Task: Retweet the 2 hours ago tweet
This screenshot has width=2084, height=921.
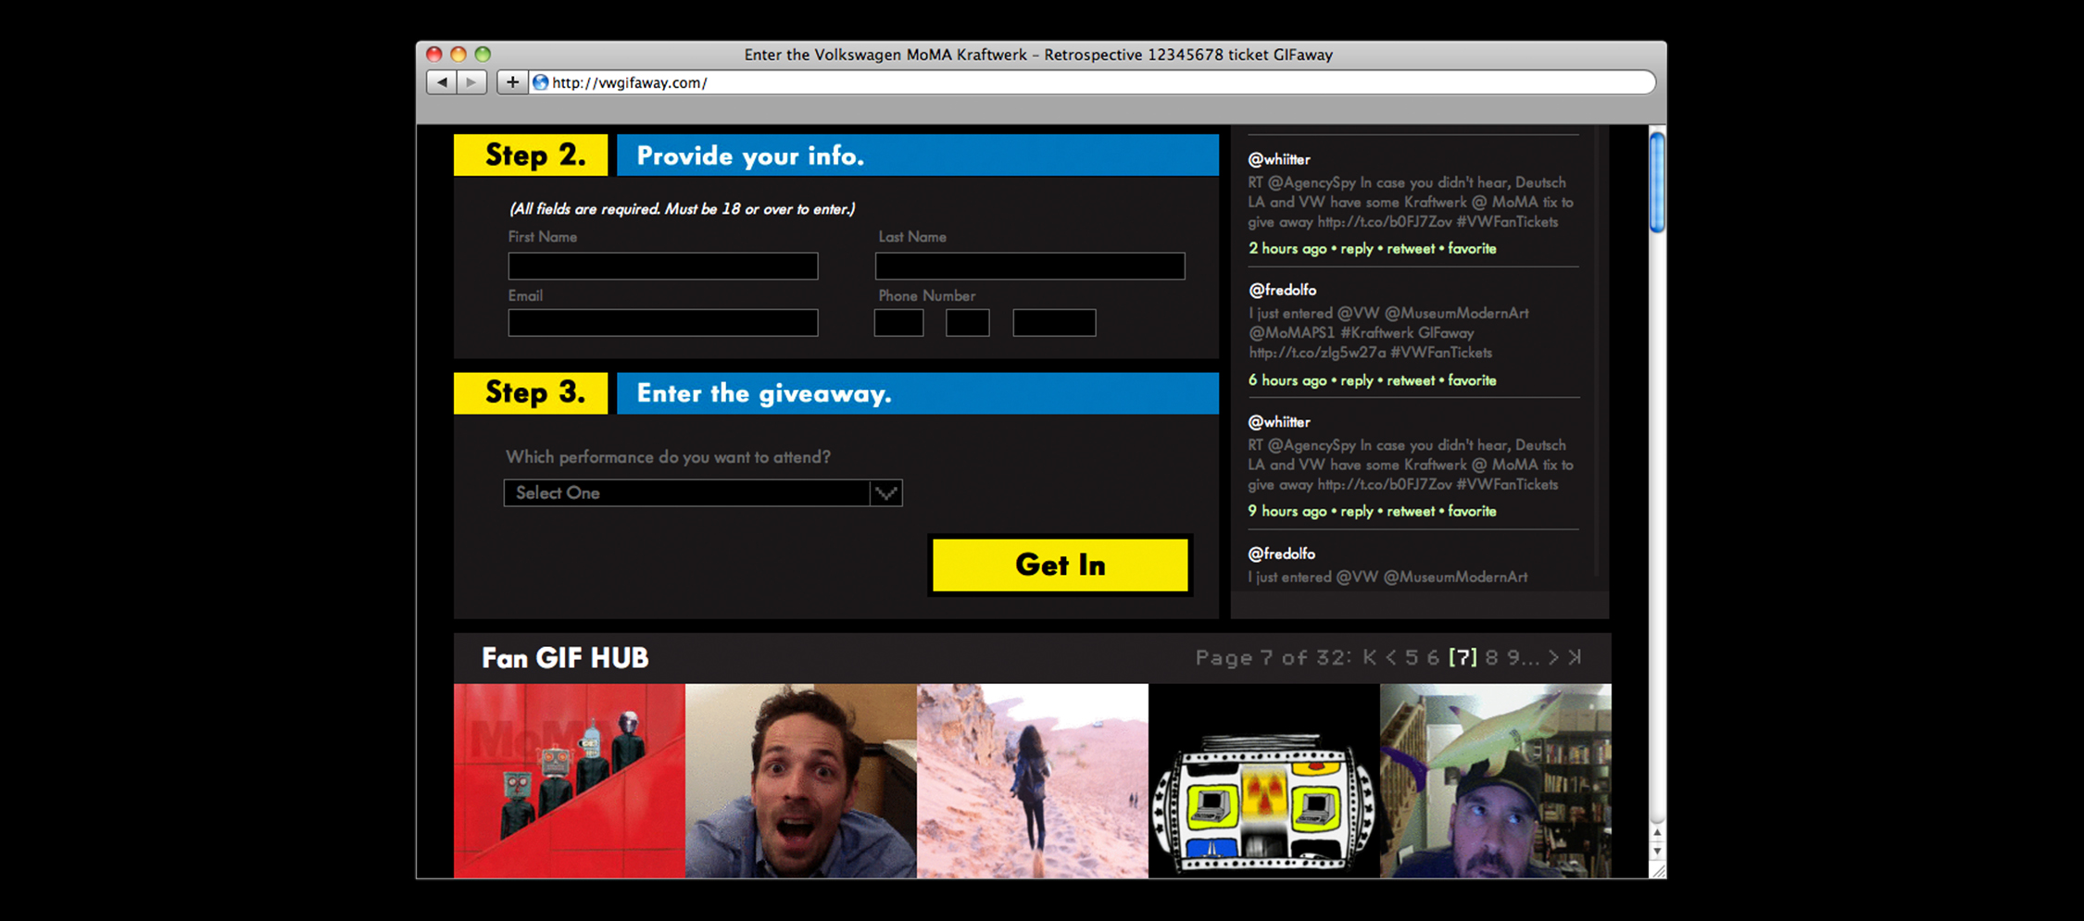Action: 1411,248
